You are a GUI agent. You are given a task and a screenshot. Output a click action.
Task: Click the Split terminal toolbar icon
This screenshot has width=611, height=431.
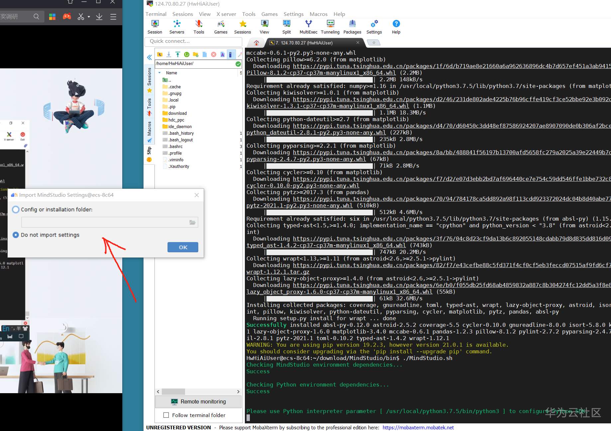click(286, 27)
